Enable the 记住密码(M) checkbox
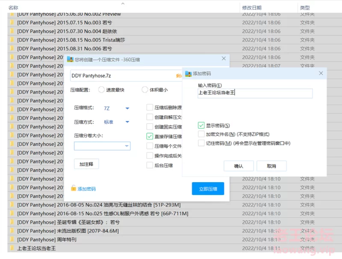 [x=201, y=143]
